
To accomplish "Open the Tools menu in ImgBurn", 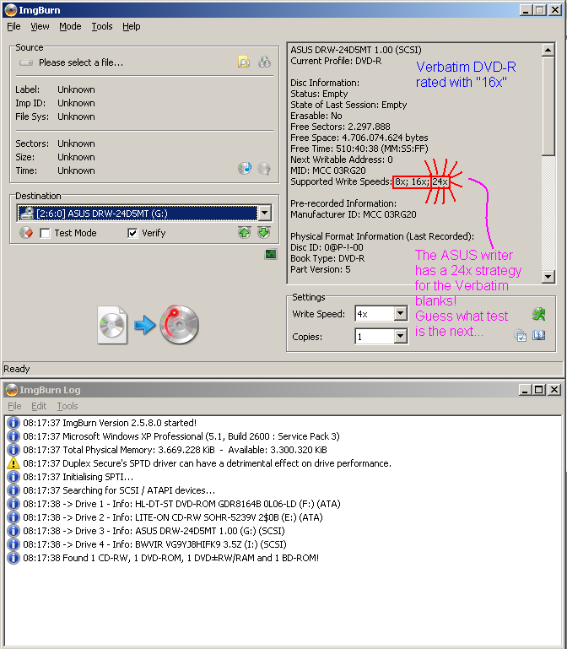I will point(102,26).
